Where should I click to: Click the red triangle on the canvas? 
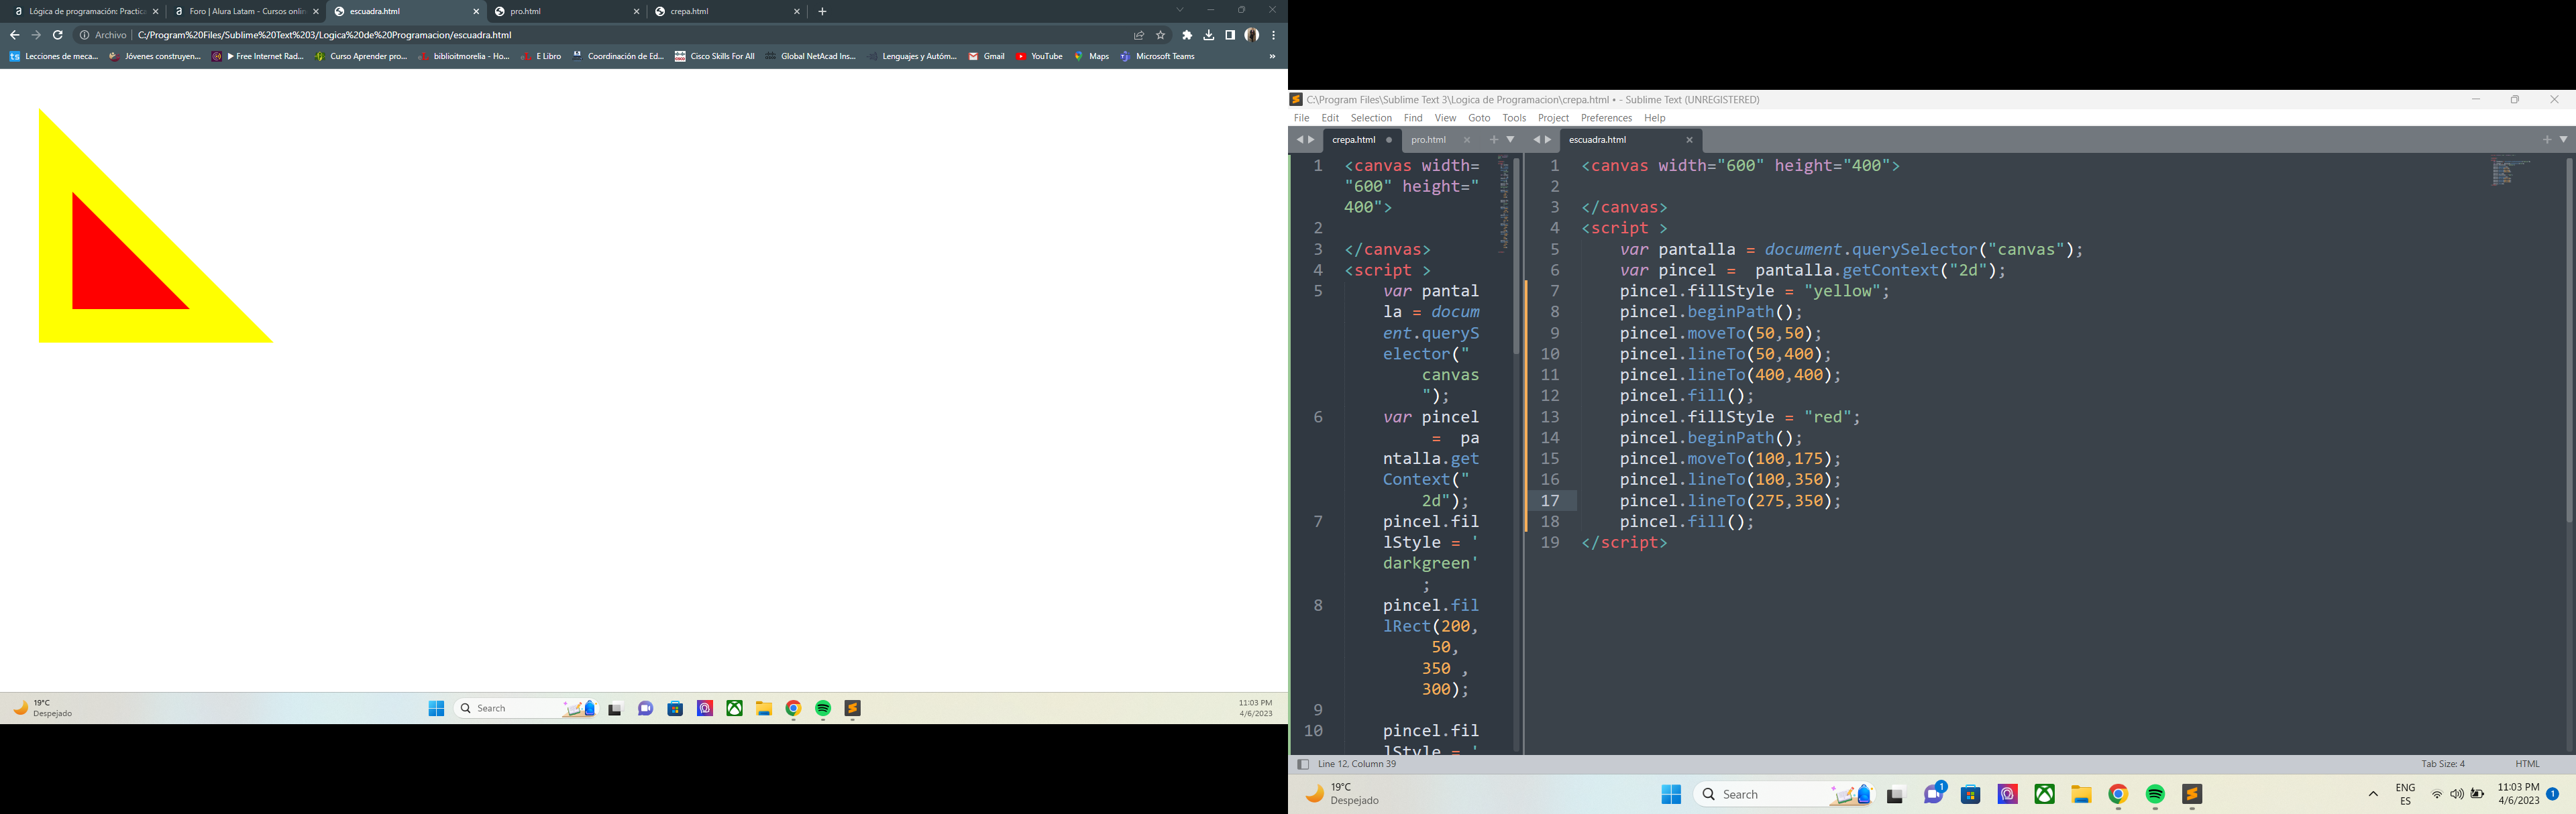click(x=112, y=270)
